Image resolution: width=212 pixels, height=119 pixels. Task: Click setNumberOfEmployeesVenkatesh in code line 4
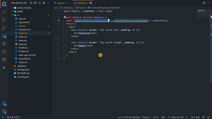(x=129, y=20)
